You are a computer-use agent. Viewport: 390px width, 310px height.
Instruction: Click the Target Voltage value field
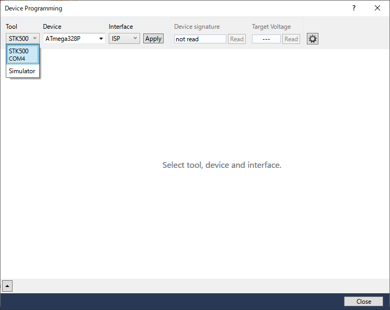[x=266, y=39]
